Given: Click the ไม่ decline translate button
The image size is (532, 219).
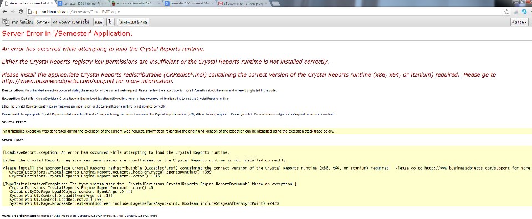Looking at the screenshot, I should click(x=110, y=22).
